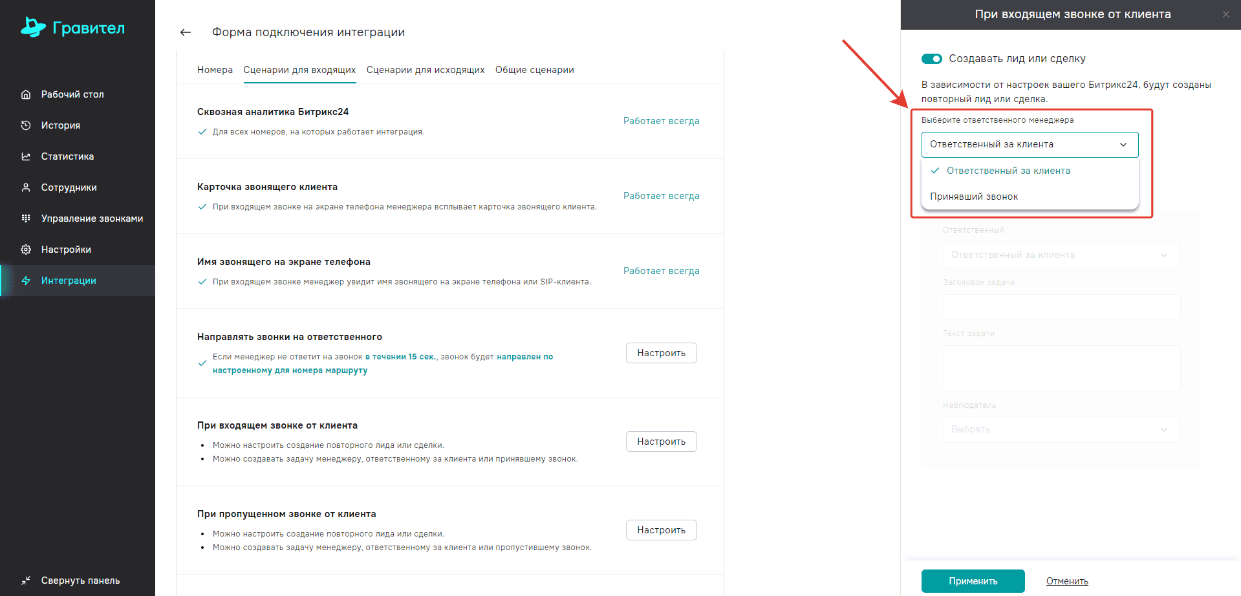
Task: Close the side panel with X
Action: pyautogui.click(x=1226, y=14)
